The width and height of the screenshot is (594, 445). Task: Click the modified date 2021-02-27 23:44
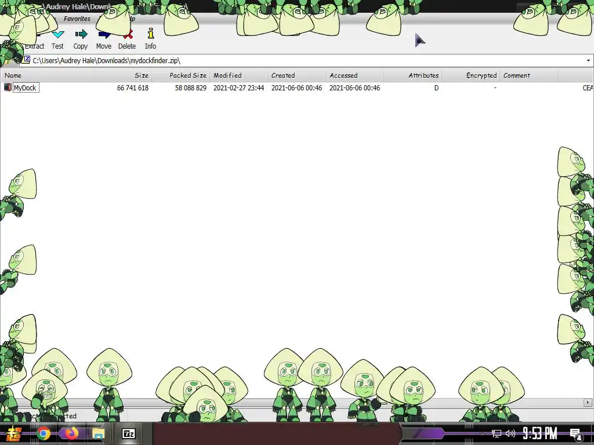[x=238, y=88]
